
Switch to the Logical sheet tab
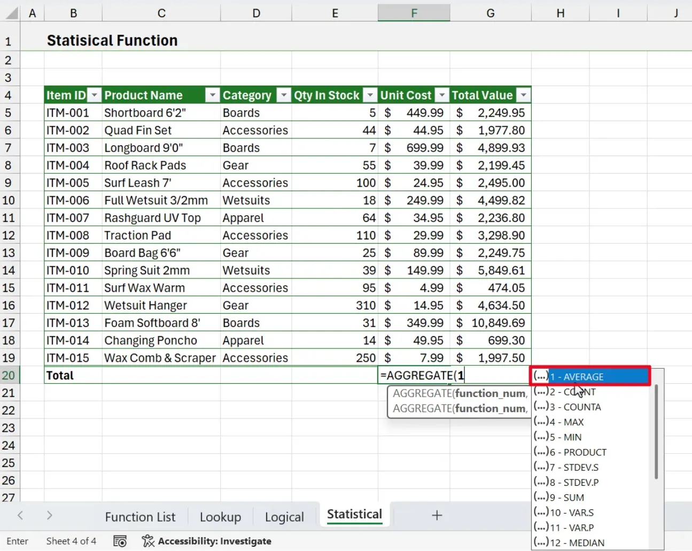284,516
